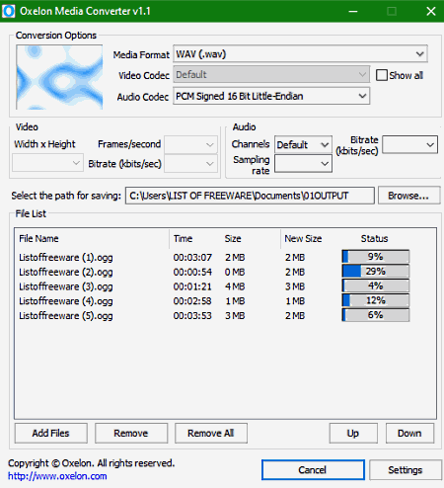
Task: Expand the Frames/second dropdown
Action: (x=190, y=144)
